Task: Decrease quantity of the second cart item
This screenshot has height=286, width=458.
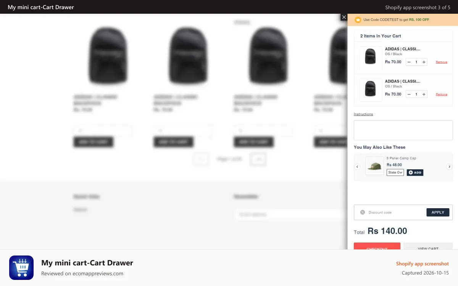Action: click(x=409, y=94)
